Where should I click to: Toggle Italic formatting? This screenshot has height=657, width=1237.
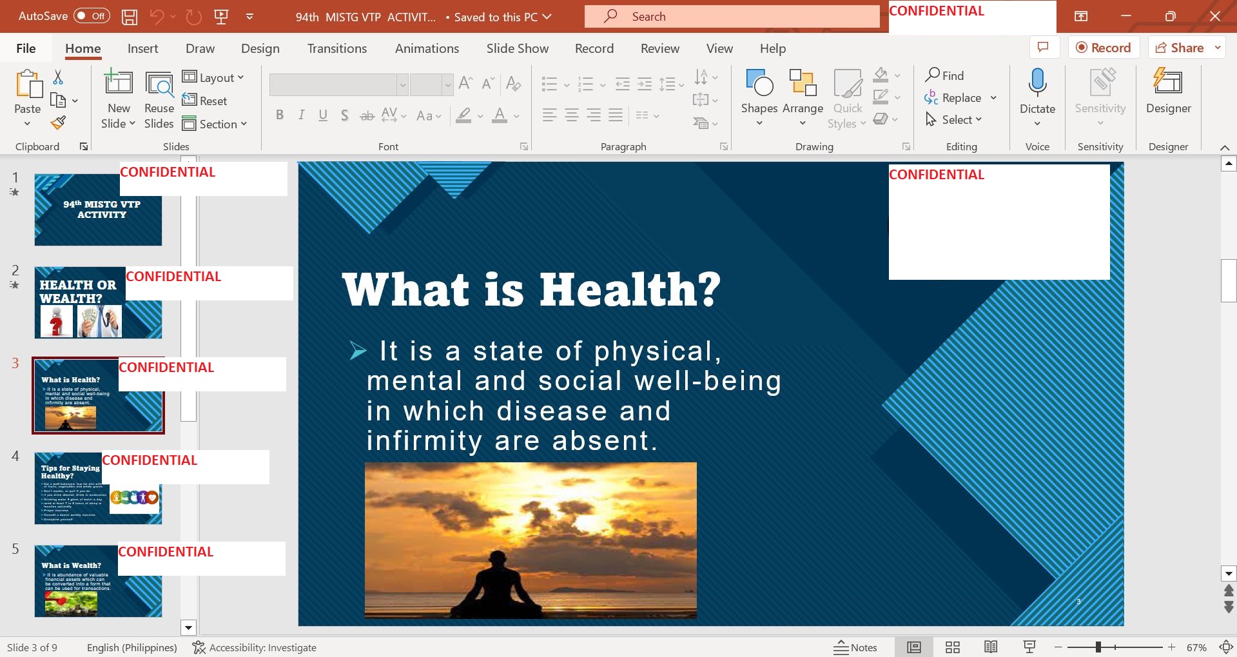click(301, 115)
